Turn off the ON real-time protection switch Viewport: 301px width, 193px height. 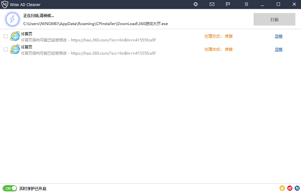tap(10, 188)
